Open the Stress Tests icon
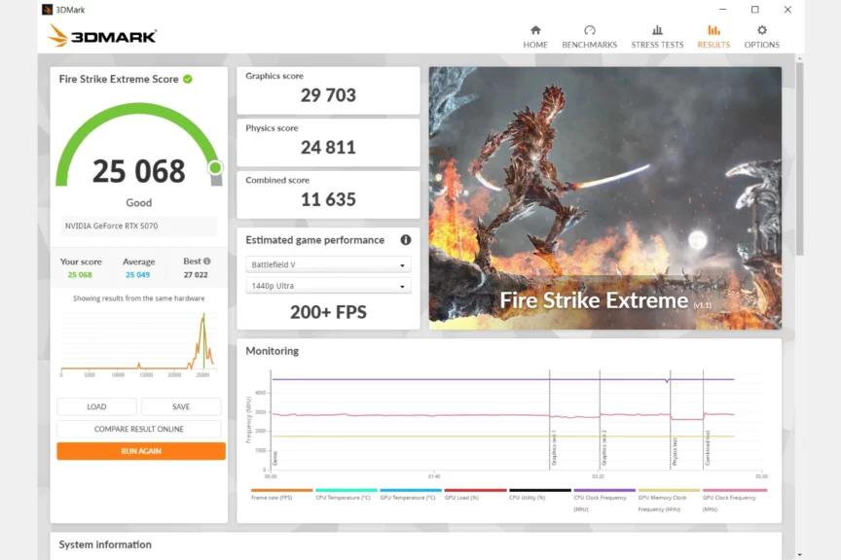Image resolution: width=841 pixels, height=560 pixels. [657, 31]
